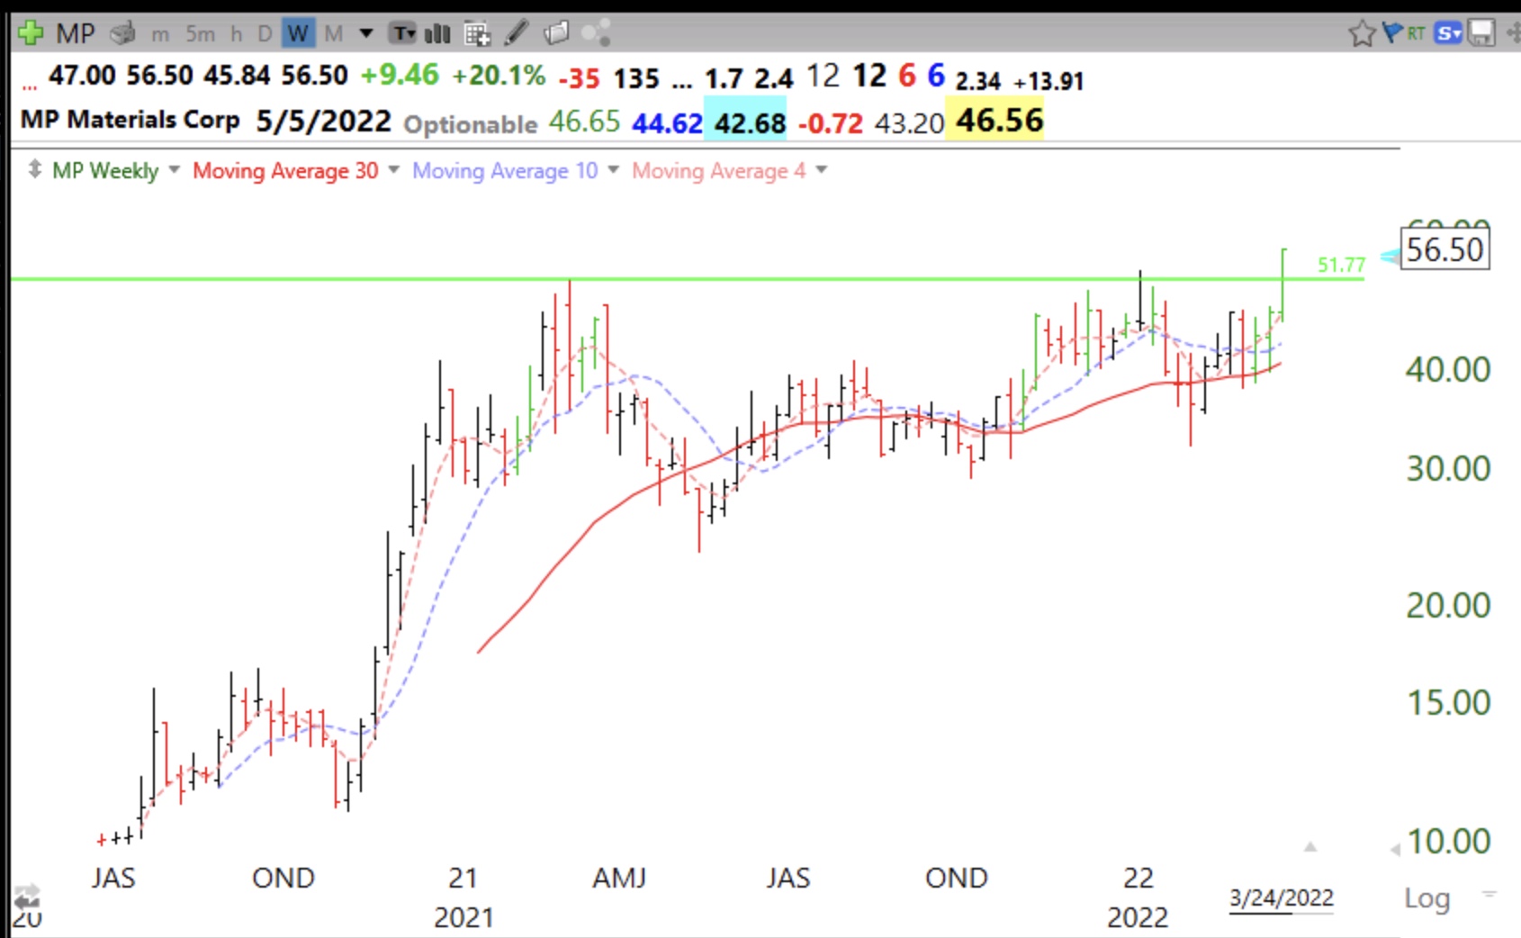Expand the Moving Average 30 dropdown arrow
This screenshot has height=938, width=1521.
[393, 169]
